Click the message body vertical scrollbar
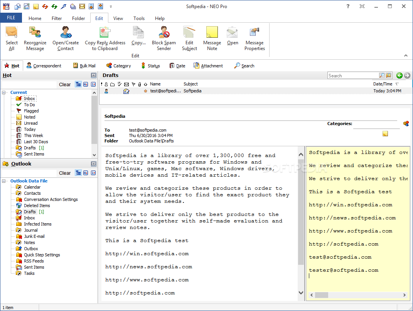 (301, 212)
